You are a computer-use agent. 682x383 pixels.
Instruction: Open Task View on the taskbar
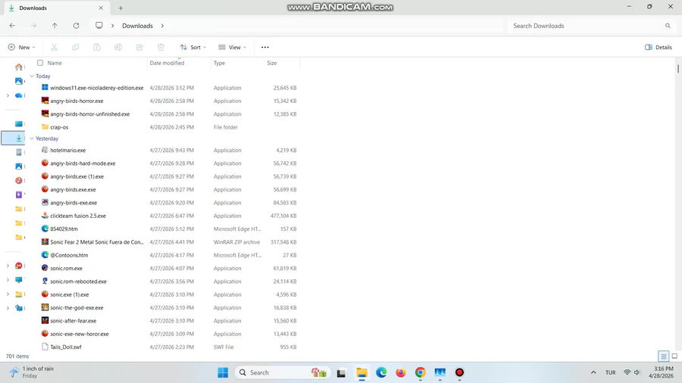coord(342,372)
